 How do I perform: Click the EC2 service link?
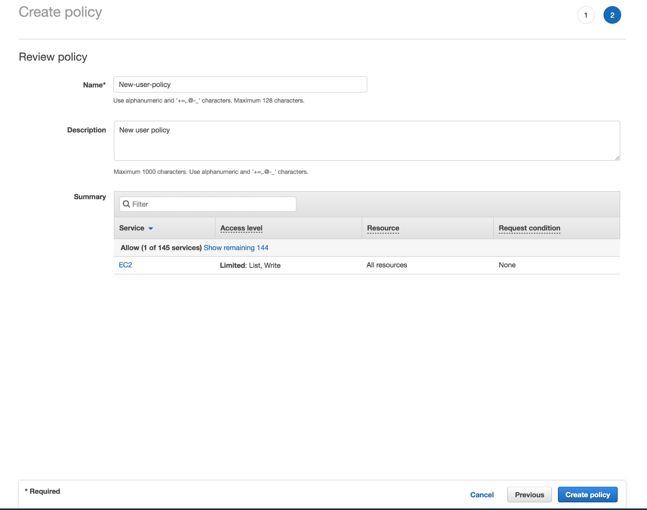click(x=126, y=265)
